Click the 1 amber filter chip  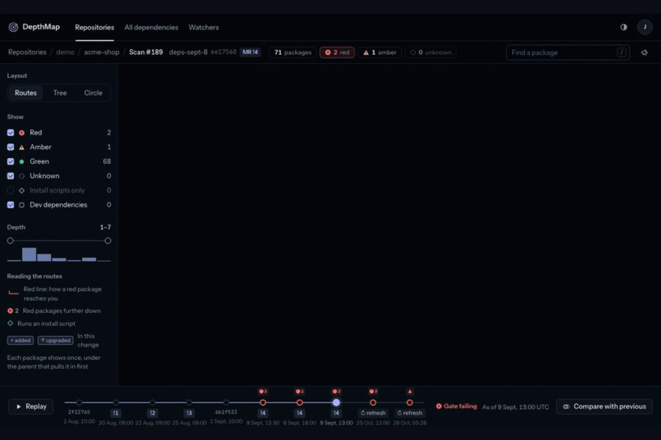380,52
